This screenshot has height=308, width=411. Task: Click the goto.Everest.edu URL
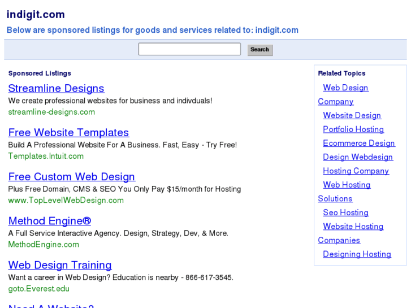point(39,289)
